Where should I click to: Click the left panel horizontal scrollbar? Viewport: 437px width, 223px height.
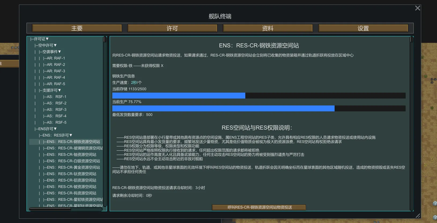tap(50, 209)
